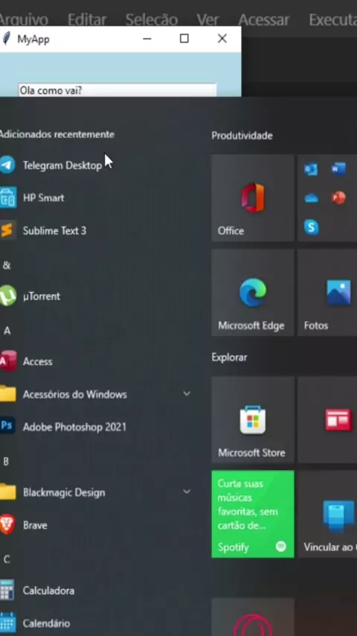Image resolution: width=357 pixels, height=636 pixels.
Task: Open the OneDrive icon in the Produtividade tile
Action: (311, 198)
